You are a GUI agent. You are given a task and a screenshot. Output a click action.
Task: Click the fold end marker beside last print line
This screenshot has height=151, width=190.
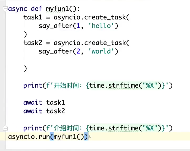(x=5, y=128)
